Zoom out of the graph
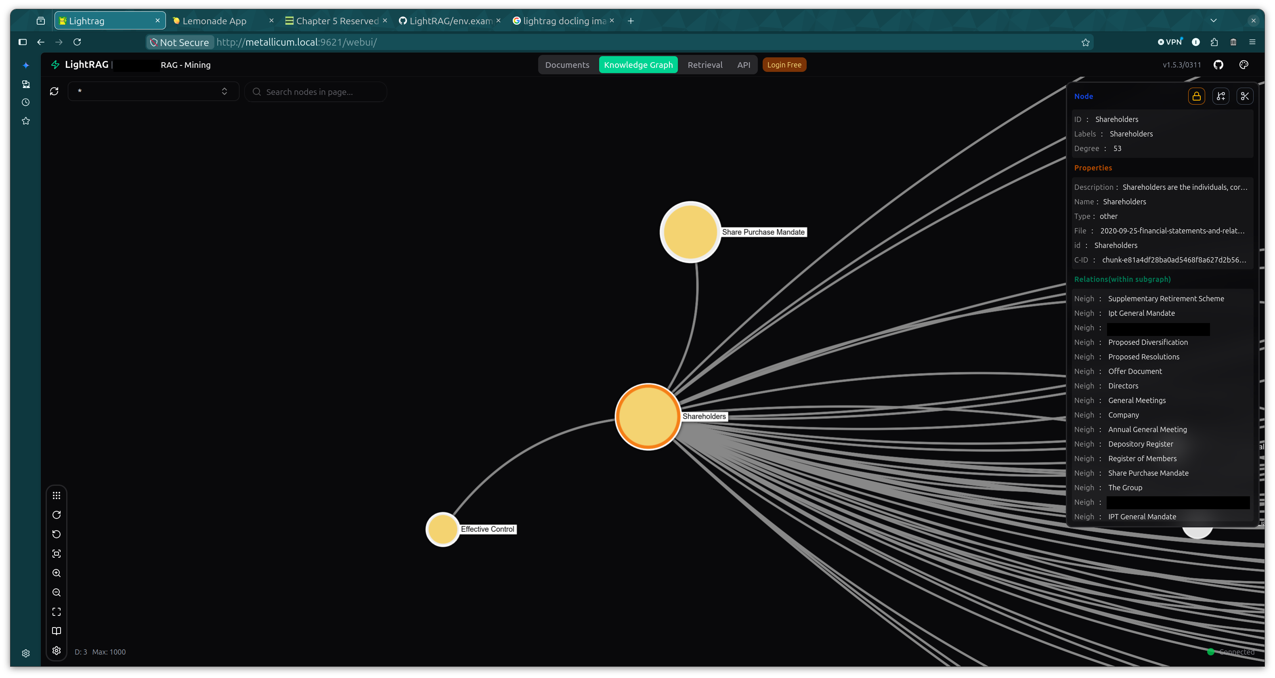The image size is (1275, 678). (x=57, y=592)
